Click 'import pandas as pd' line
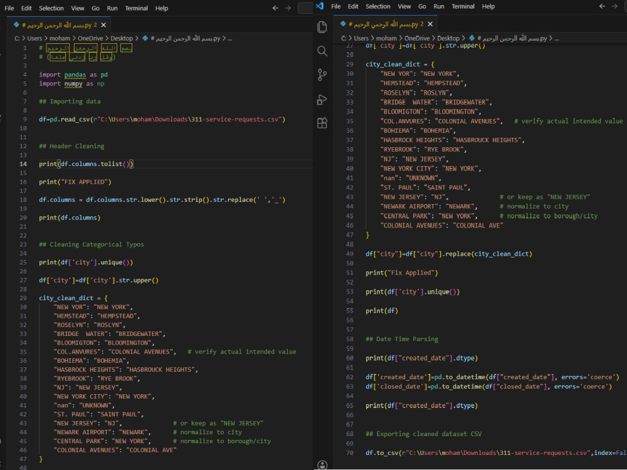 coord(73,75)
